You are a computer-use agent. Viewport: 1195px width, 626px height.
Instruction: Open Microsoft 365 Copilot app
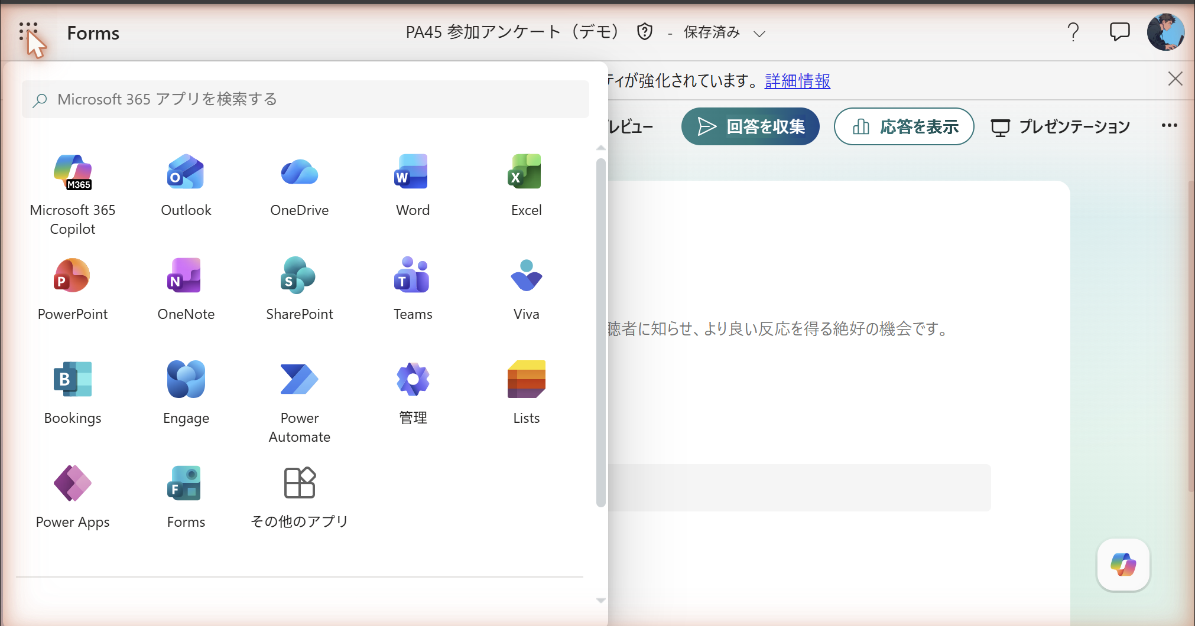(x=73, y=195)
